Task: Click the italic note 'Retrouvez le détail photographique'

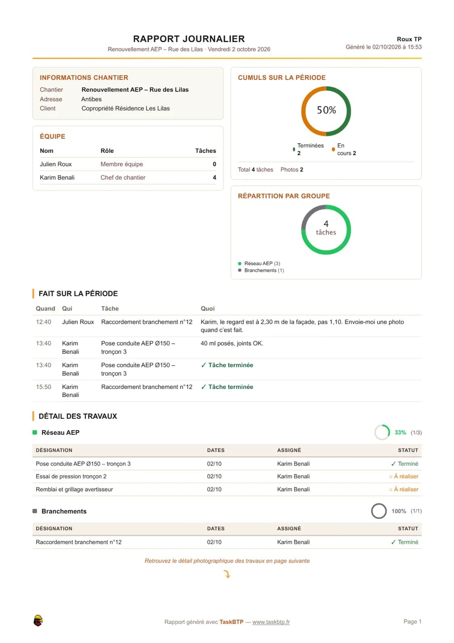Action: coord(227,561)
